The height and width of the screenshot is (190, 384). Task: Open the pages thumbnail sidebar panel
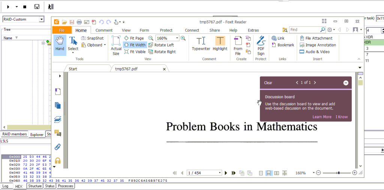(x=57, y=105)
